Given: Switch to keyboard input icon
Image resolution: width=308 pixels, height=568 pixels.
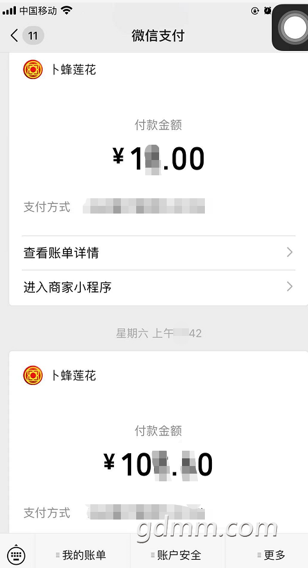Looking at the screenshot, I should [17, 554].
